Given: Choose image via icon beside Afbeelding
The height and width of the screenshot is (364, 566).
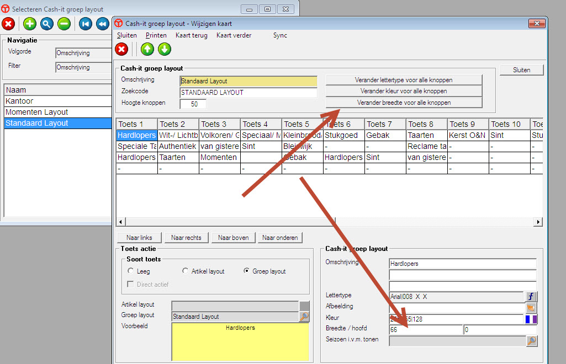Looking at the screenshot, I should 531,308.
